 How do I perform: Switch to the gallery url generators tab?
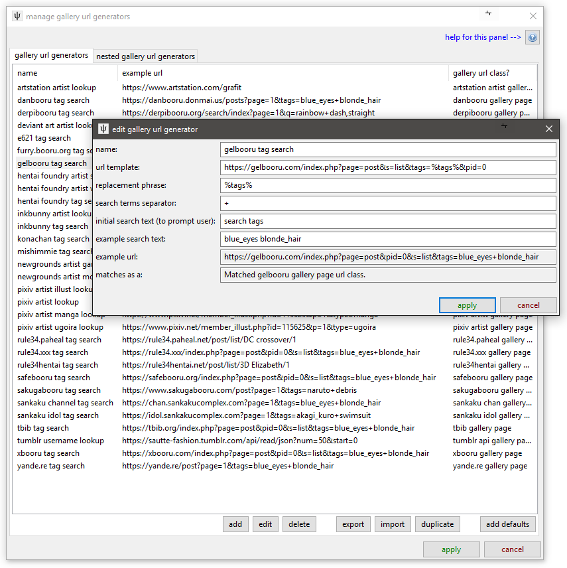pos(52,55)
